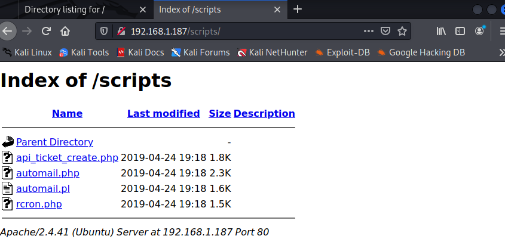The image size is (505, 242).
Task: Click the tracking protection shield icon
Action: (x=104, y=31)
